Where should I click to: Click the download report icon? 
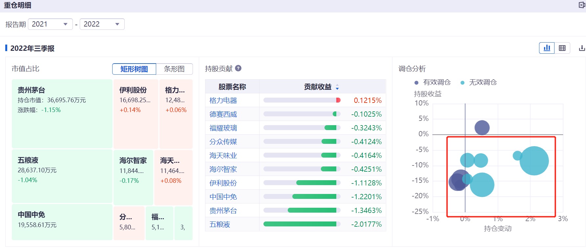click(582, 48)
